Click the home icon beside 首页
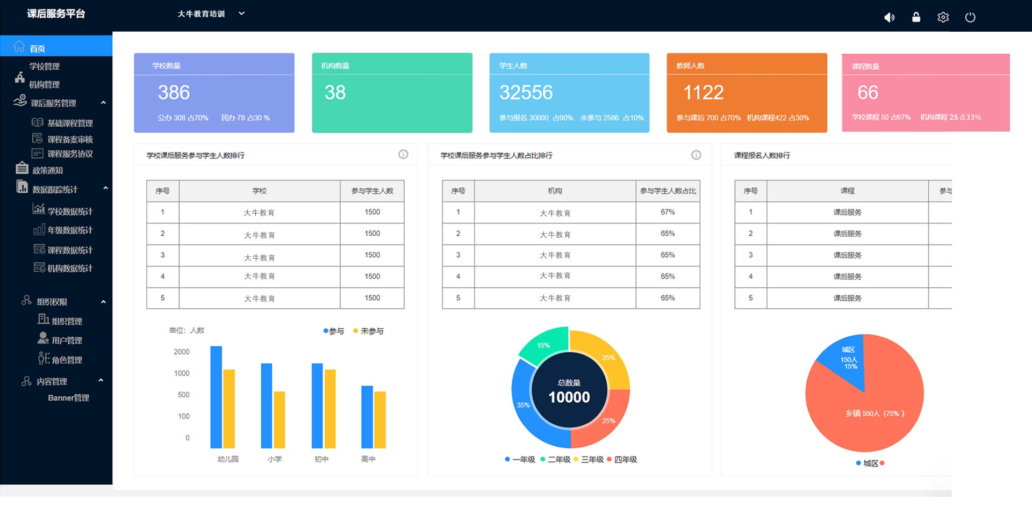The height and width of the screenshot is (522, 1032). click(19, 46)
